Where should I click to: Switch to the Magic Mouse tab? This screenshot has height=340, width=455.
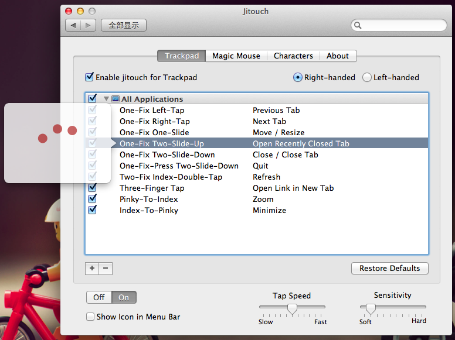point(236,56)
